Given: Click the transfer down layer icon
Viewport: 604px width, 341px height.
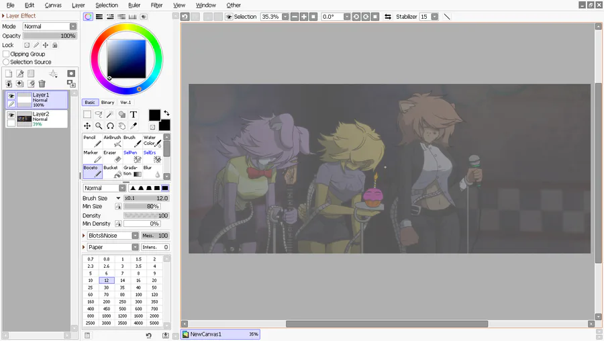Looking at the screenshot, I should point(9,84).
